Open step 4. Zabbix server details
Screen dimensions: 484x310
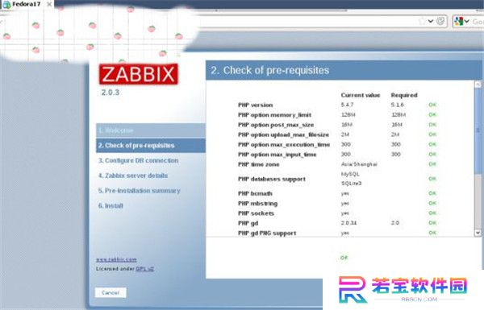pos(133,176)
